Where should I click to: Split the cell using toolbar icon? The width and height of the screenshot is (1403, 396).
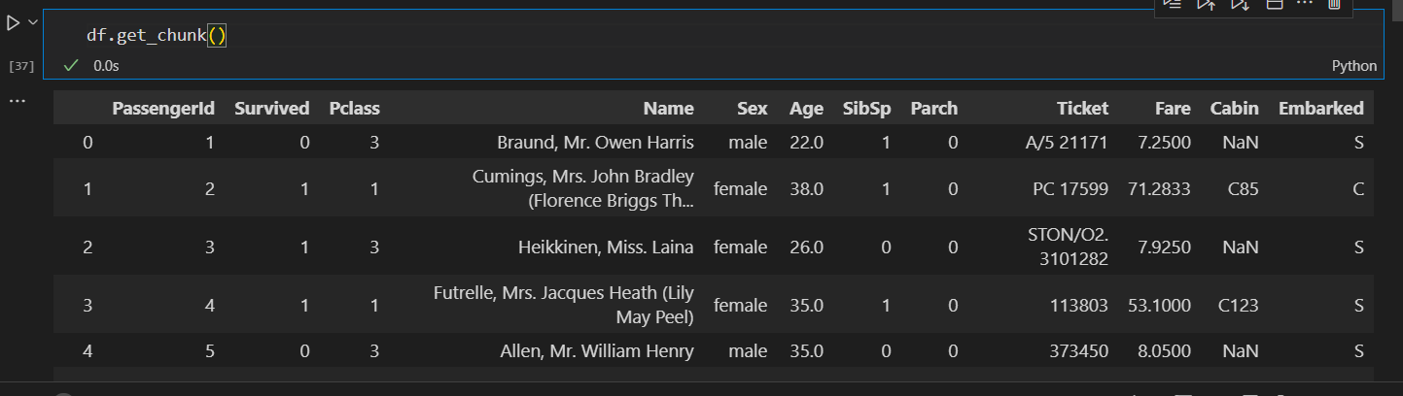(x=1274, y=5)
